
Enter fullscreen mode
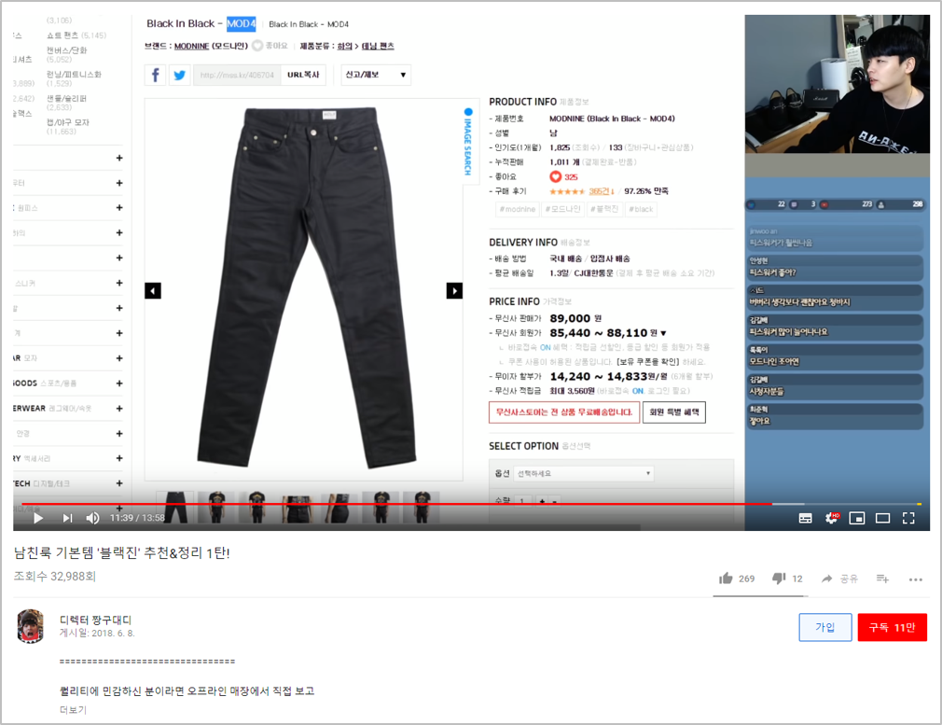907,518
